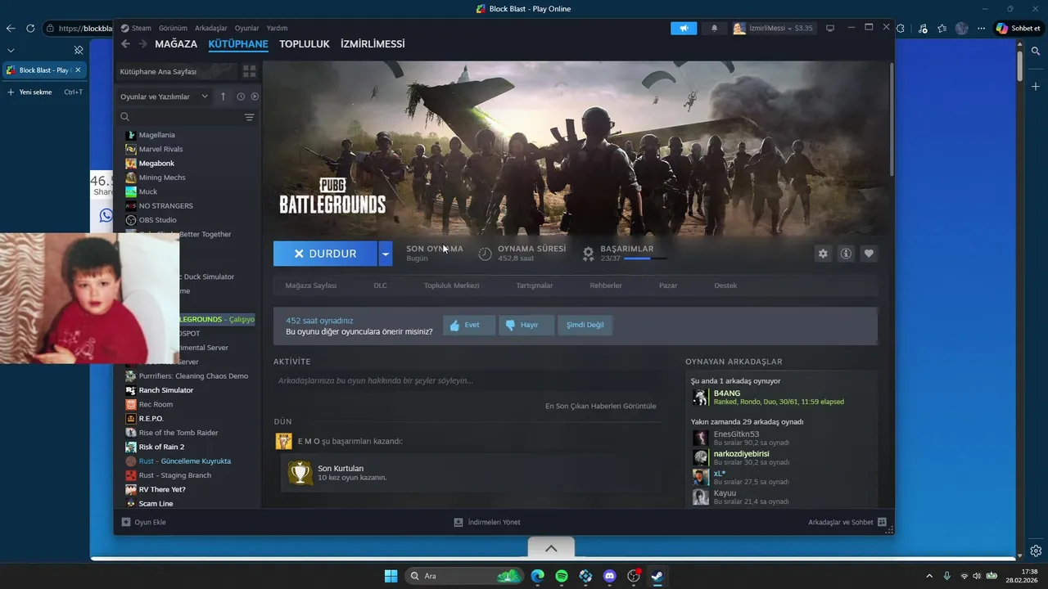Open the Oyunlar menu

click(246, 28)
